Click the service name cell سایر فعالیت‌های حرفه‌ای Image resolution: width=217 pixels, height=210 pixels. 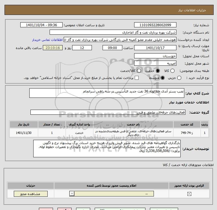[133, 133]
